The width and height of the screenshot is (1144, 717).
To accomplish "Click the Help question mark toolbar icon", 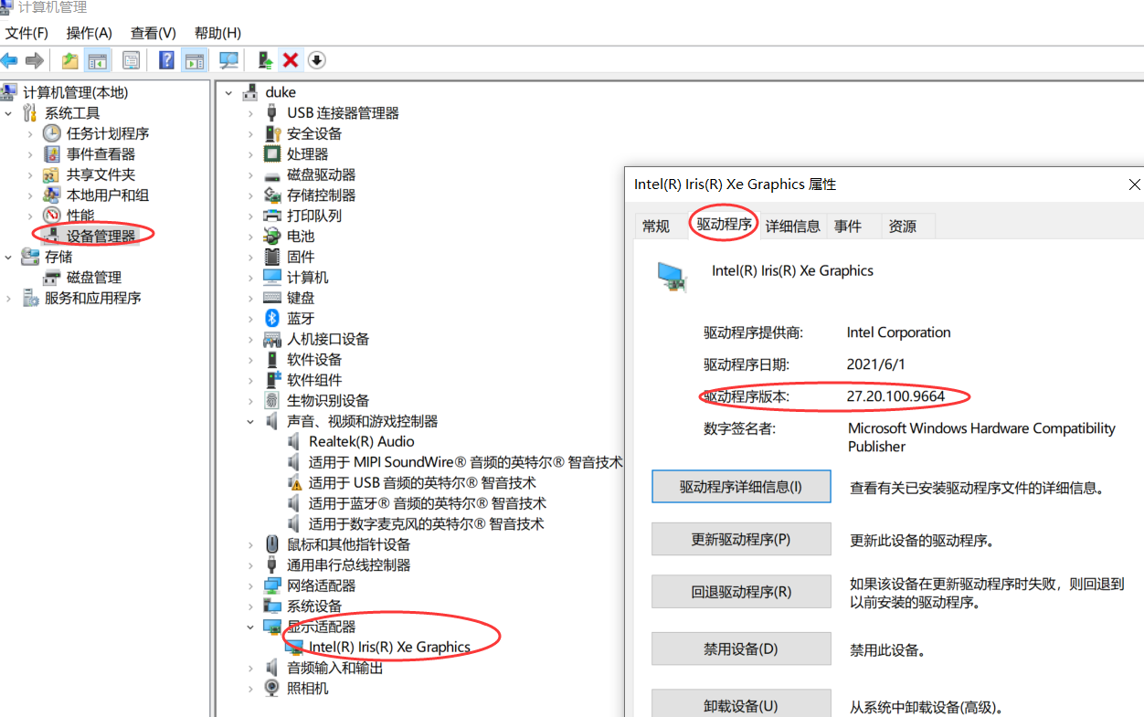I will 166,60.
